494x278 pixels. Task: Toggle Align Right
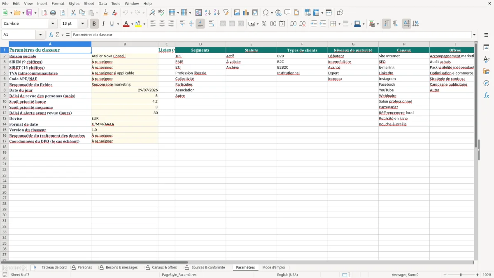[x=171, y=24]
